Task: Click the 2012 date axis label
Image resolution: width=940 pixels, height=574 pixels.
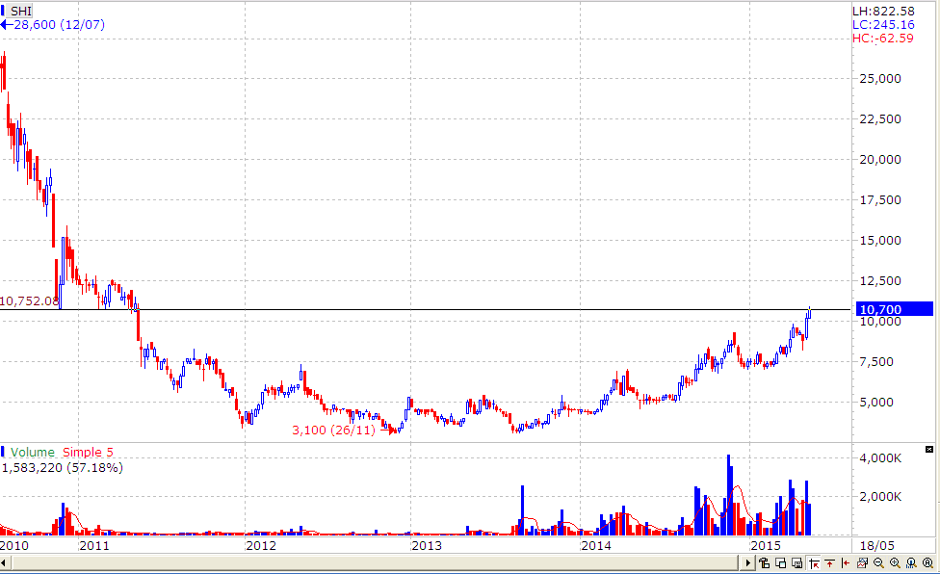Action: coord(261,545)
